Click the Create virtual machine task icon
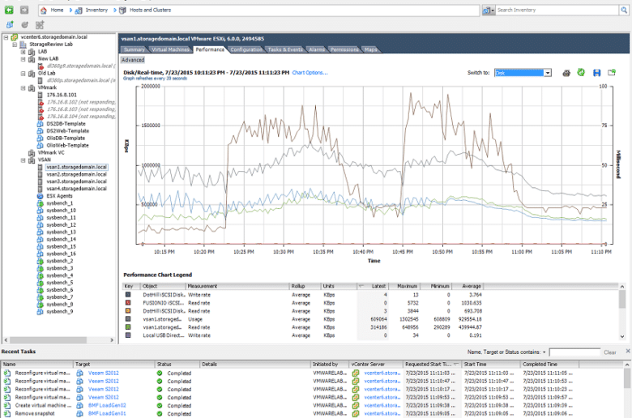Image resolution: width=632 pixels, height=418 pixels. [x=6, y=406]
